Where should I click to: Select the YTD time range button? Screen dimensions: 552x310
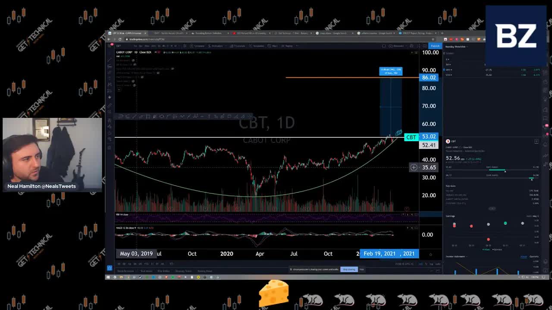tap(146, 264)
